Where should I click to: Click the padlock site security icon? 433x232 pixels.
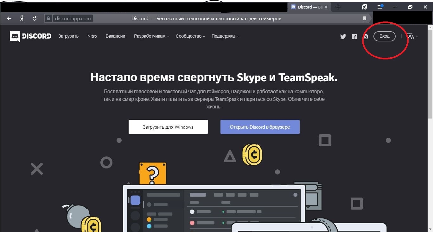pyautogui.click(x=48, y=18)
